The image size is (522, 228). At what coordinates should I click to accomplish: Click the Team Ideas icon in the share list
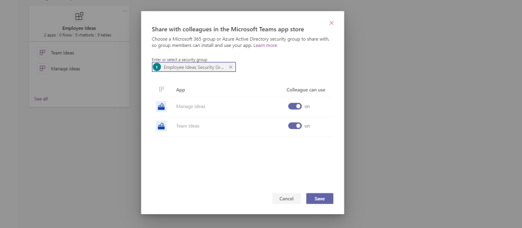click(161, 126)
